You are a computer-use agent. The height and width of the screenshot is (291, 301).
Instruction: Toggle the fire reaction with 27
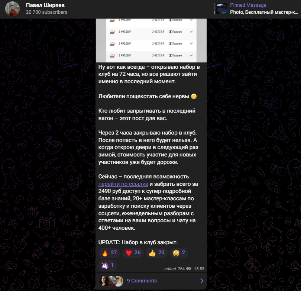point(109,253)
